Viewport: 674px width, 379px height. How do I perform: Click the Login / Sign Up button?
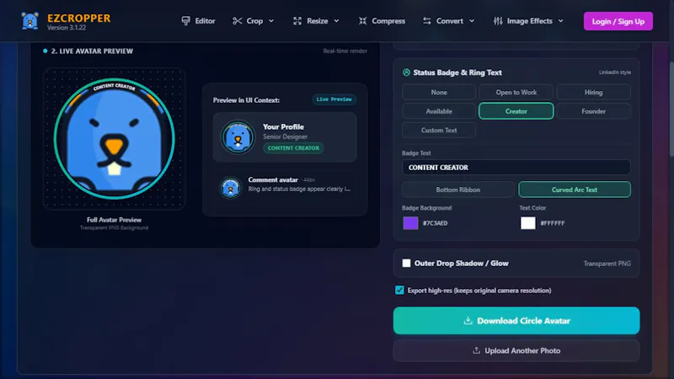618,22
